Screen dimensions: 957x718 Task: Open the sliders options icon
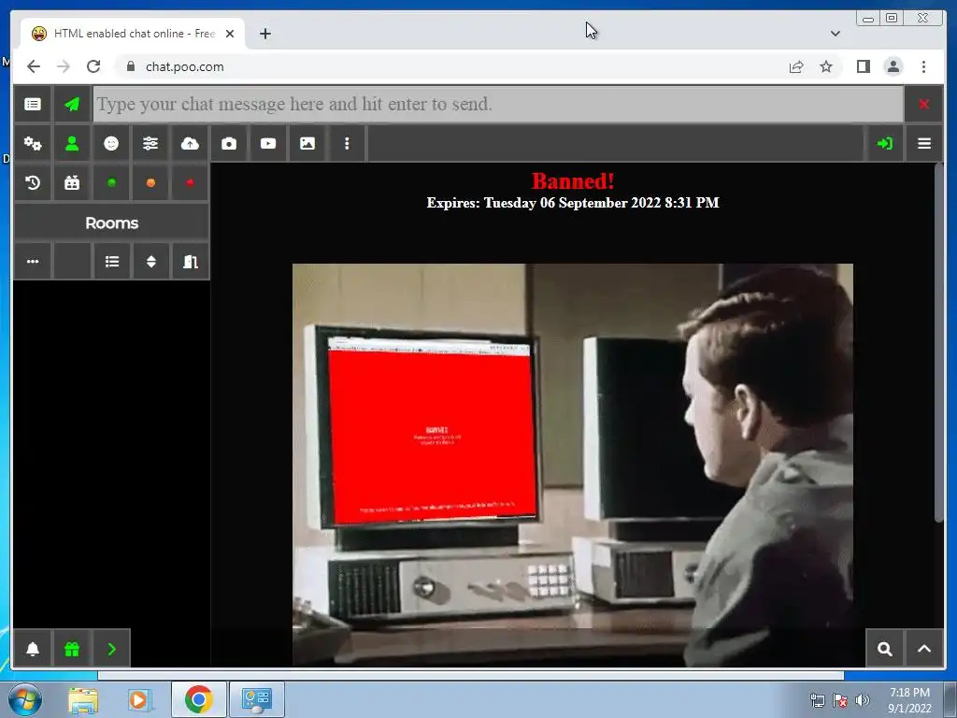[150, 143]
